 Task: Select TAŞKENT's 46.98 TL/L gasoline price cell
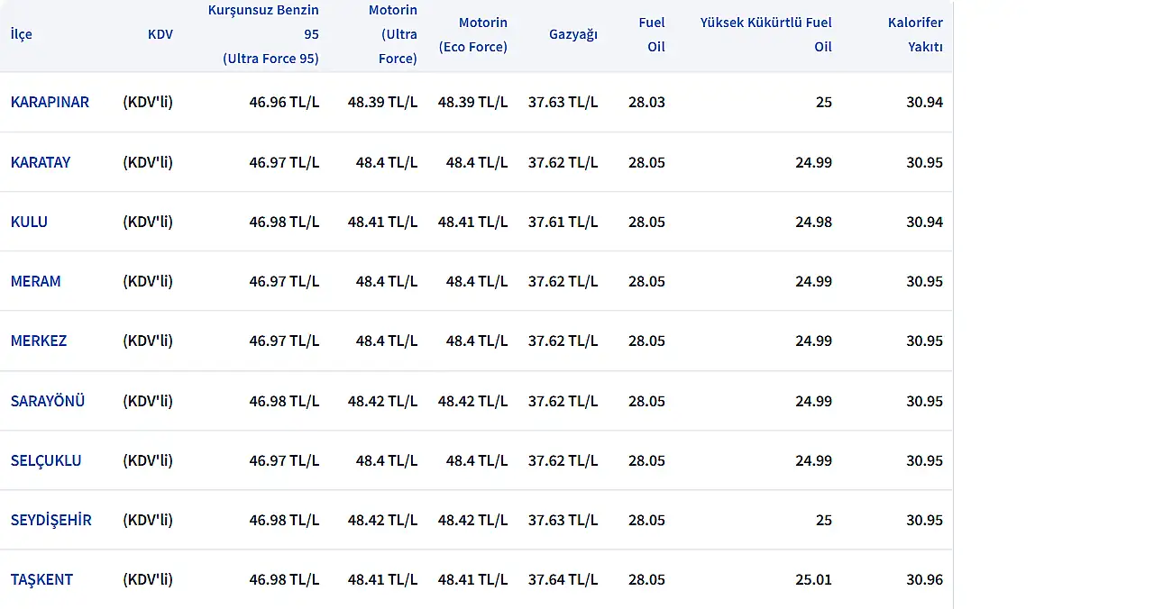284,579
